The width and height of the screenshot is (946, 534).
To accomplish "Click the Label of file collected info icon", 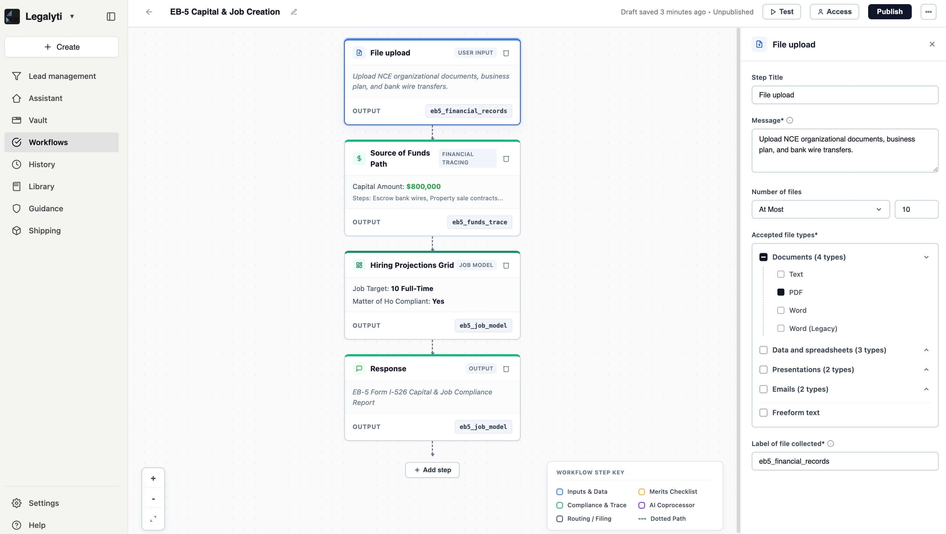I will pyautogui.click(x=831, y=444).
